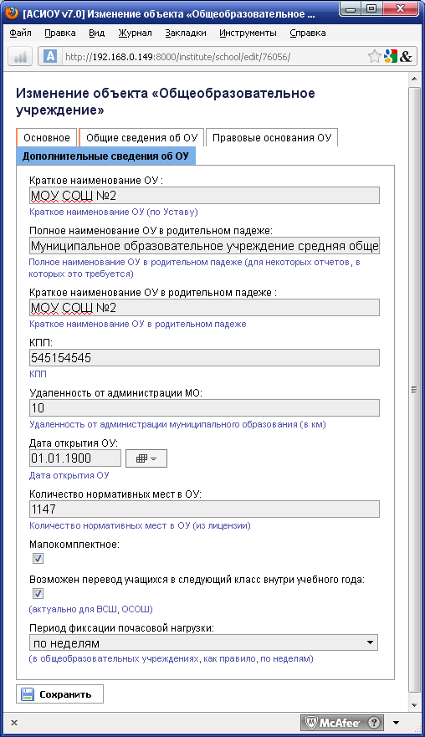Click the КПП input field

tap(204, 358)
